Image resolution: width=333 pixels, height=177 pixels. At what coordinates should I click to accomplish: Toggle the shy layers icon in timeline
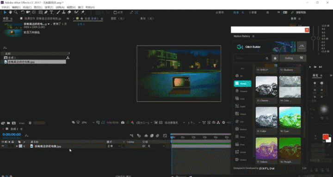pyautogui.click(x=146, y=135)
